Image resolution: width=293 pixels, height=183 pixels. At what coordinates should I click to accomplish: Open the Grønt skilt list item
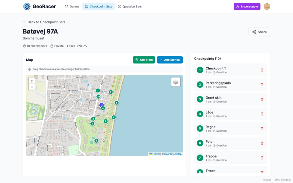[x=230, y=99]
